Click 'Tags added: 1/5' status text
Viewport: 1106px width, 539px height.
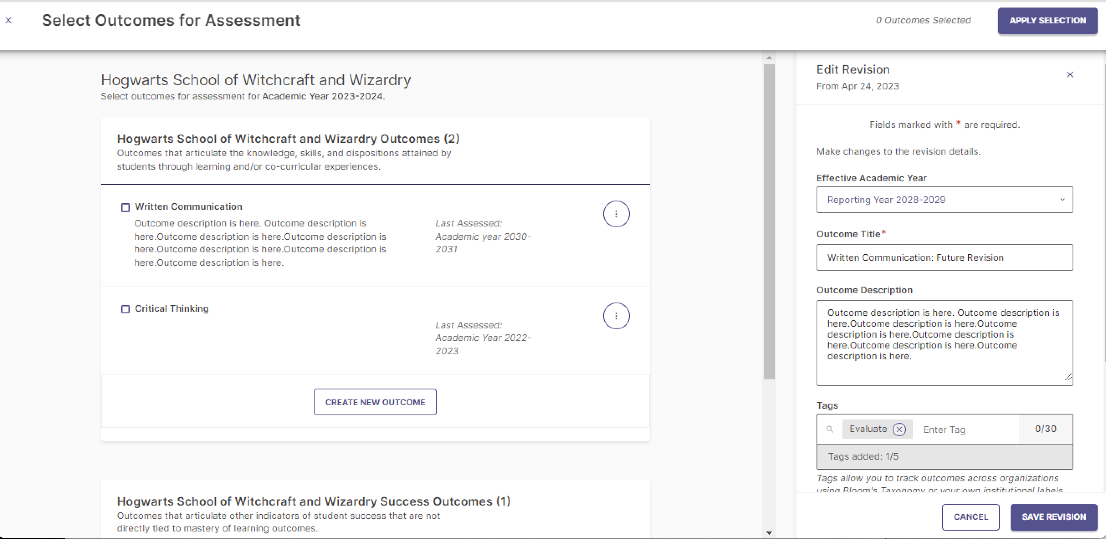863,457
